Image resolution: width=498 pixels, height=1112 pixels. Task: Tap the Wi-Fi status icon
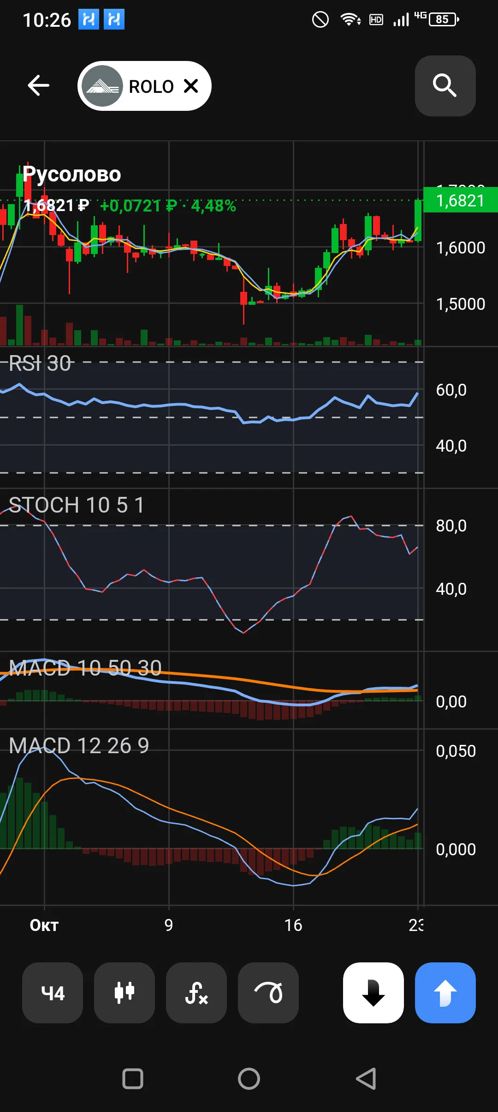350,19
